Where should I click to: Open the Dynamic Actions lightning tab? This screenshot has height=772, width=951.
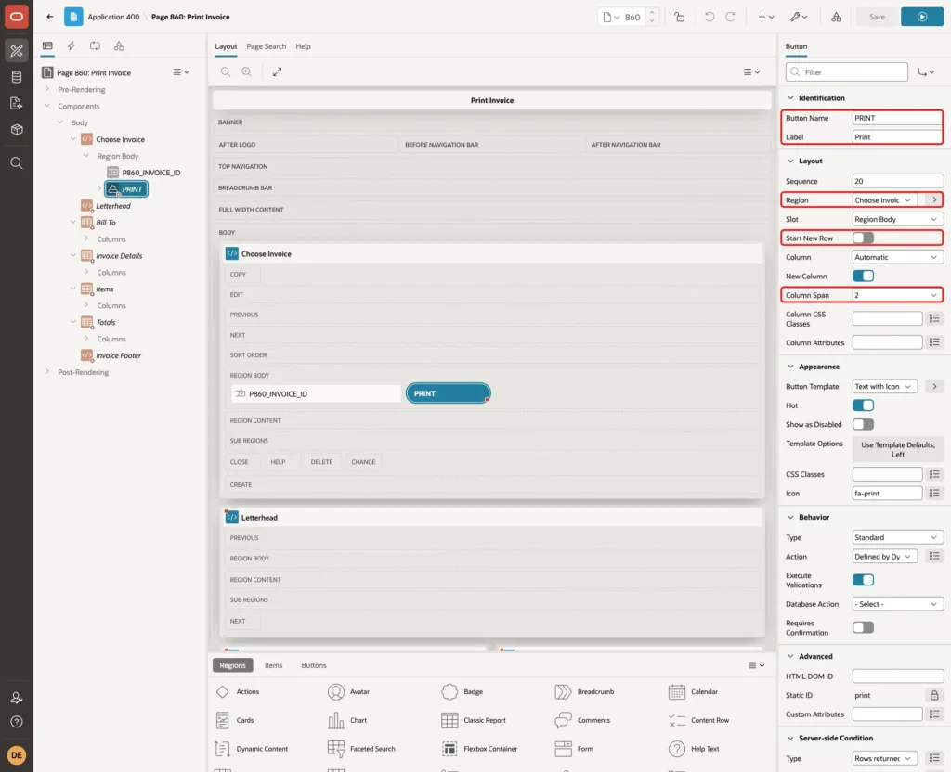71,46
